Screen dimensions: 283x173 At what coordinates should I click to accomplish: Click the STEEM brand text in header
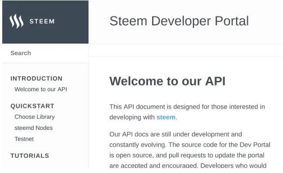click(42, 21)
